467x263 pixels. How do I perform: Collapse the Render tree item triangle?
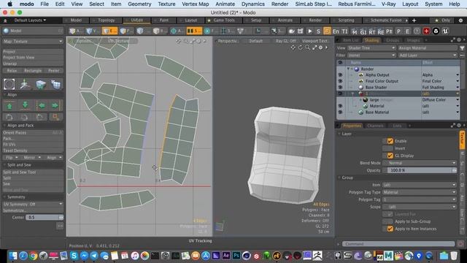click(x=348, y=69)
